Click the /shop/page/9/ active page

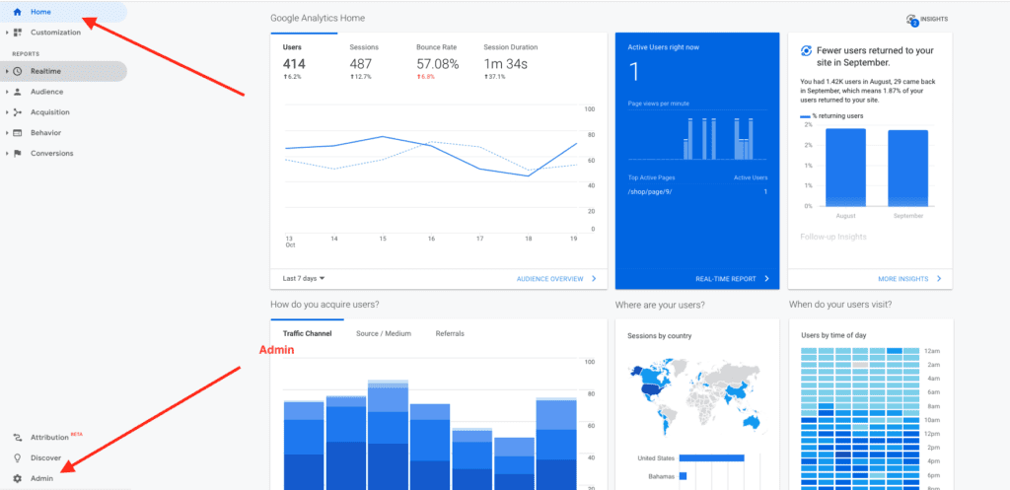(651, 192)
